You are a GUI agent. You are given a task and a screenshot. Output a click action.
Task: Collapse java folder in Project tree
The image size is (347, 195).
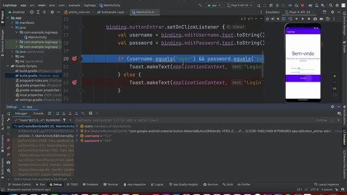tap(12, 28)
